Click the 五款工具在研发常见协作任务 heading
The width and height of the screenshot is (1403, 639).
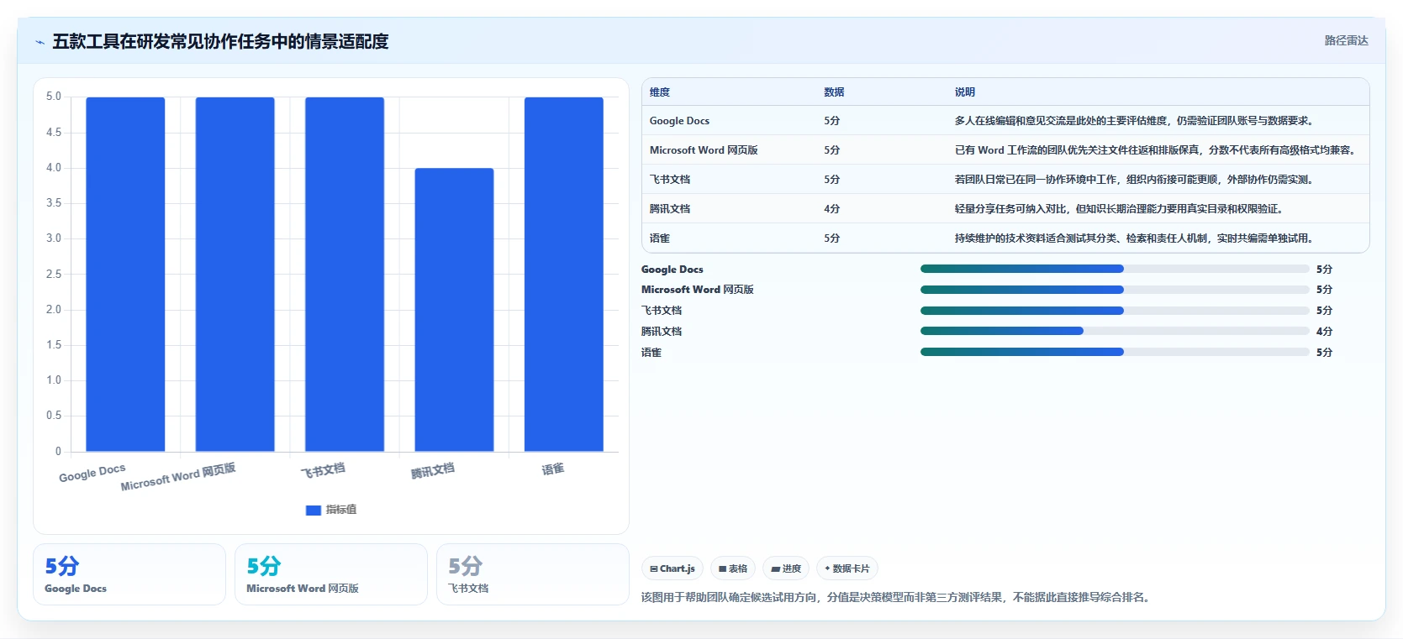click(x=220, y=41)
